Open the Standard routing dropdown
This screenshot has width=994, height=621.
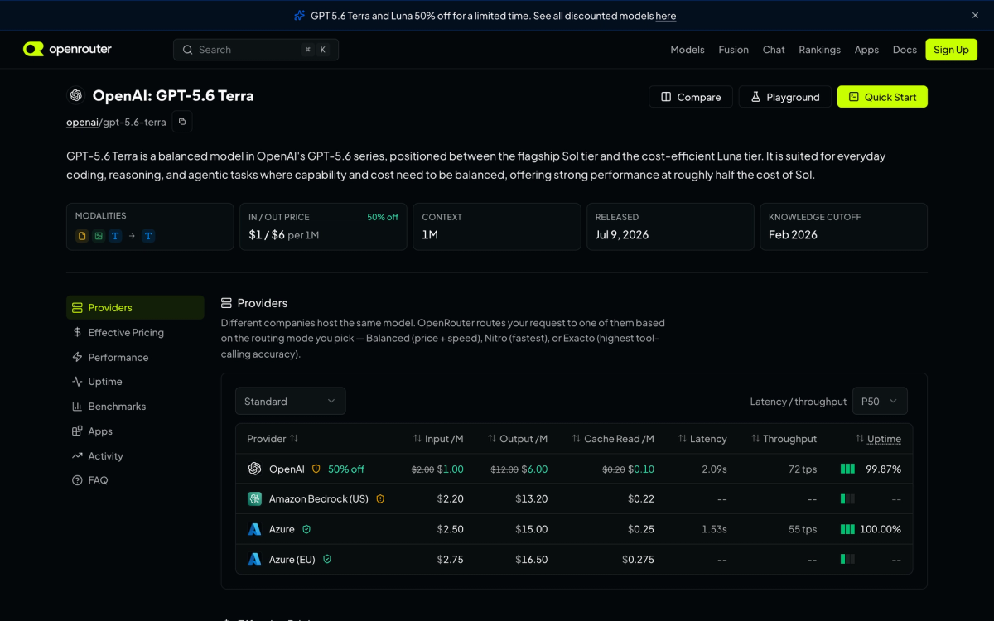pyautogui.click(x=291, y=401)
